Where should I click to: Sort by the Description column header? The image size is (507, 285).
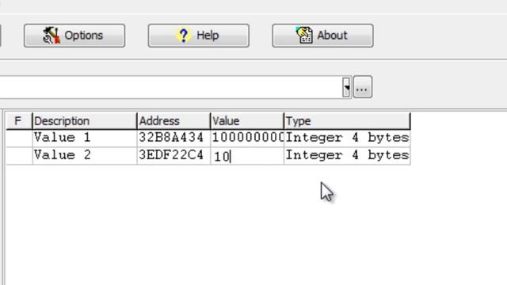point(85,121)
